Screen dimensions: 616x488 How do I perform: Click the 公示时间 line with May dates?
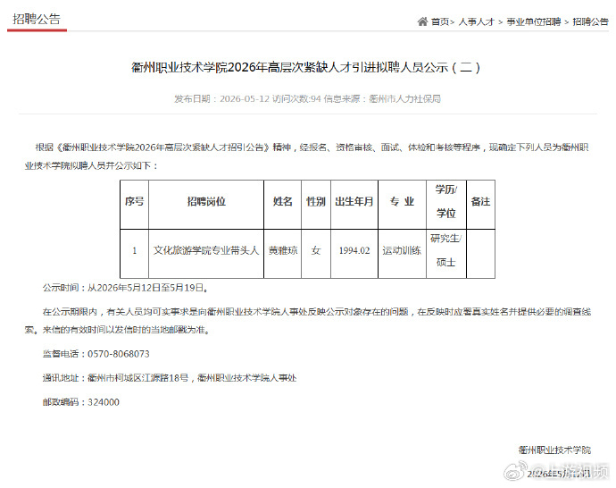(125, 288)
